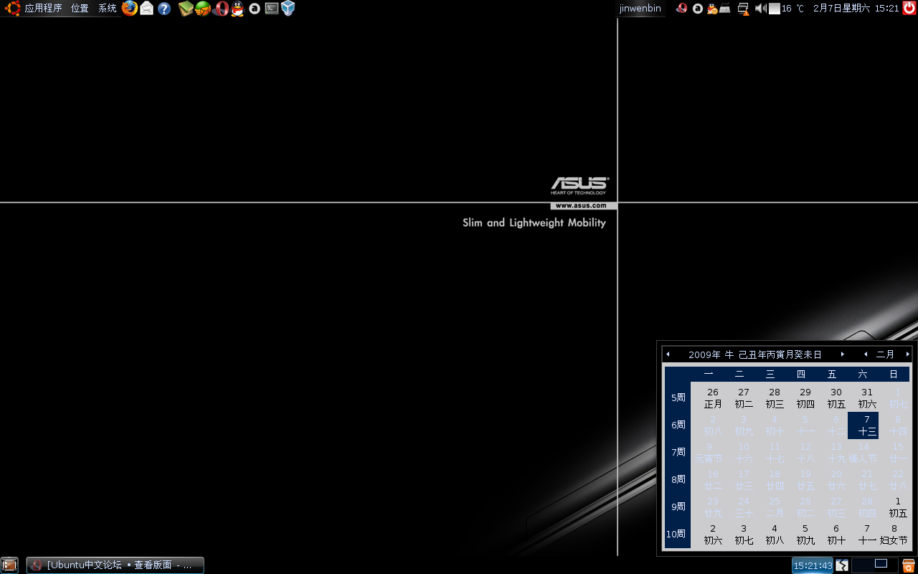Click the 15:21:43 bottom clock applet

813,565
